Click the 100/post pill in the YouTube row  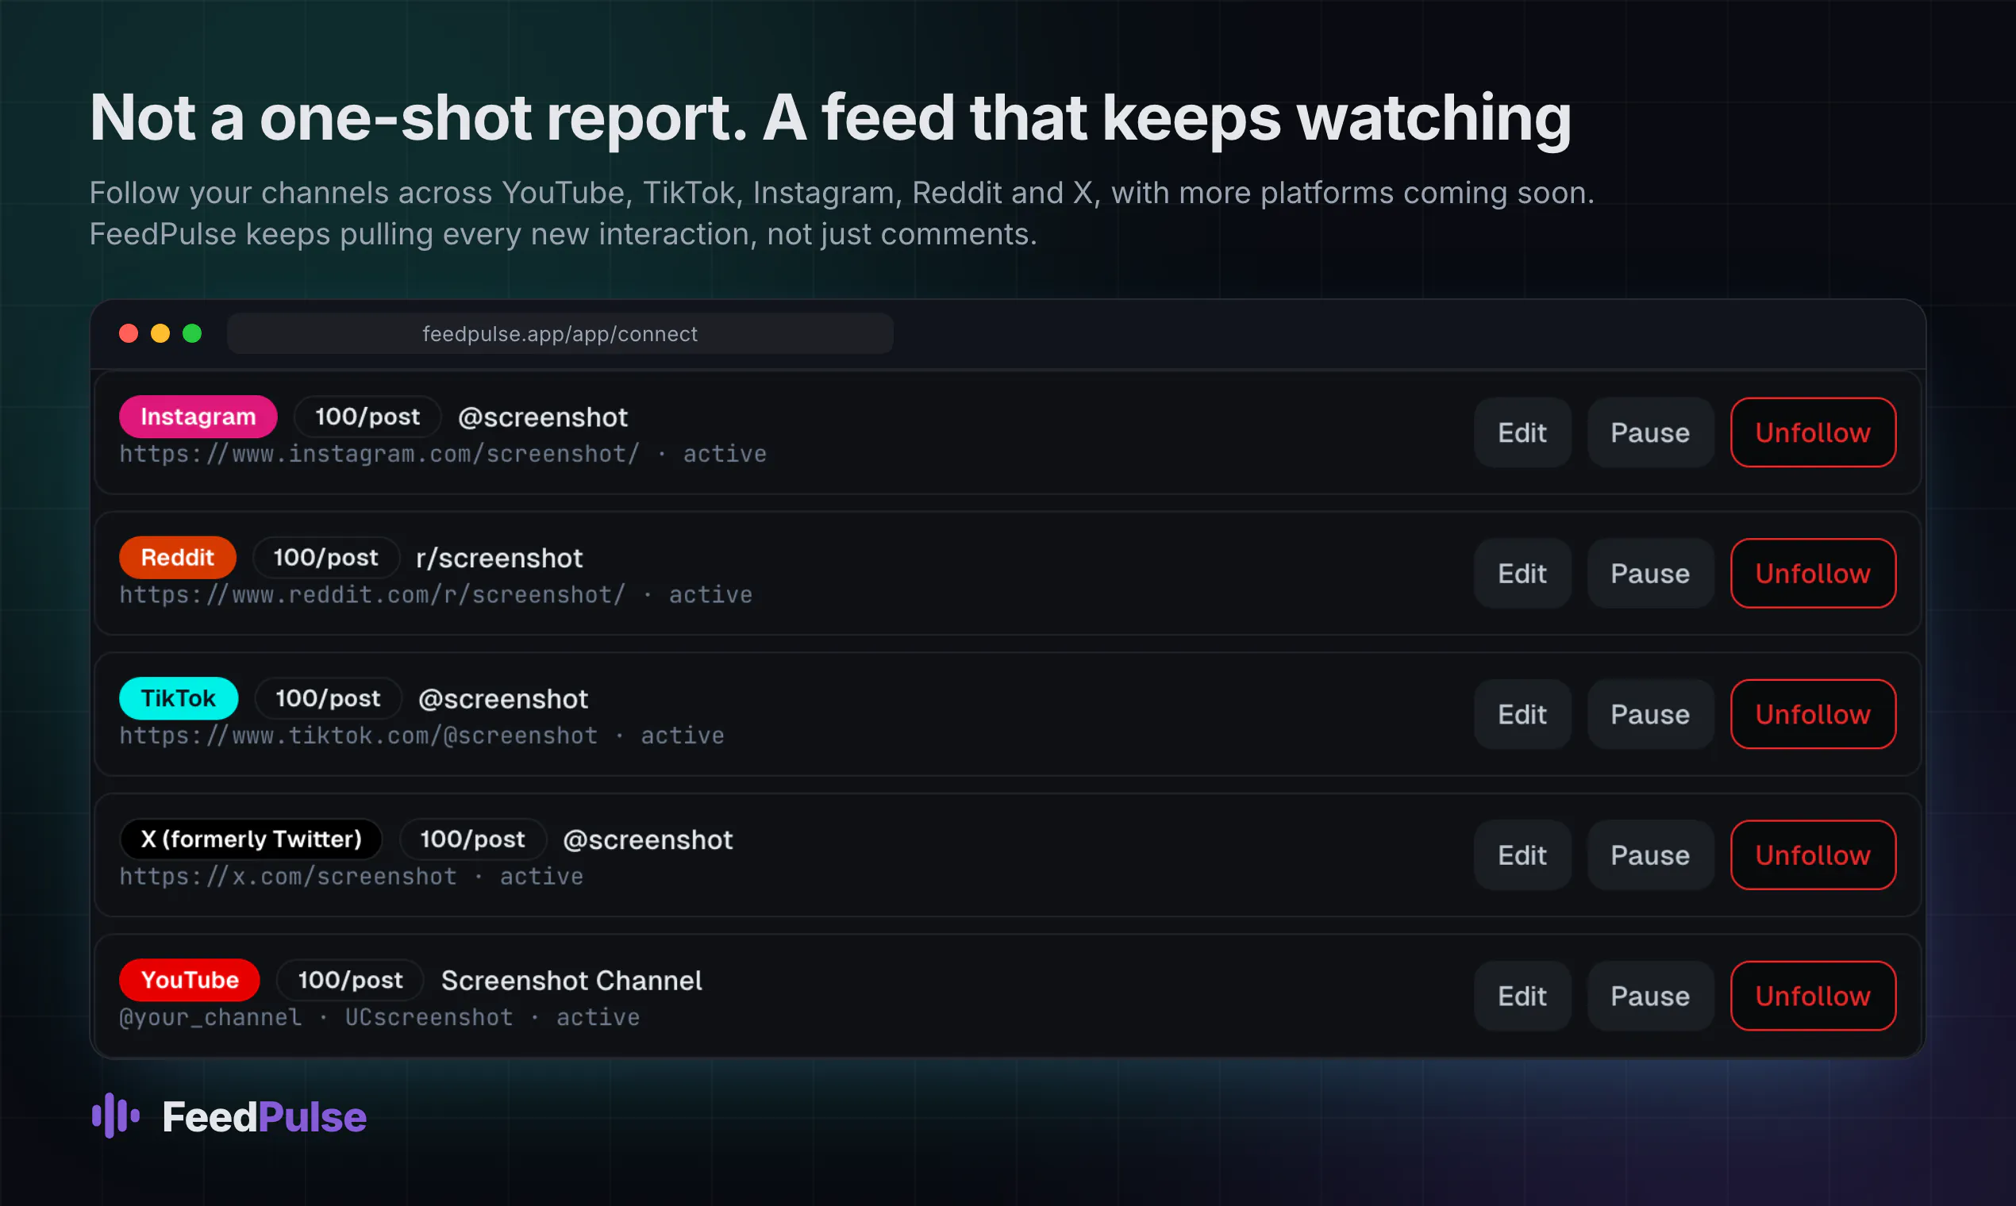coord(350,980)
